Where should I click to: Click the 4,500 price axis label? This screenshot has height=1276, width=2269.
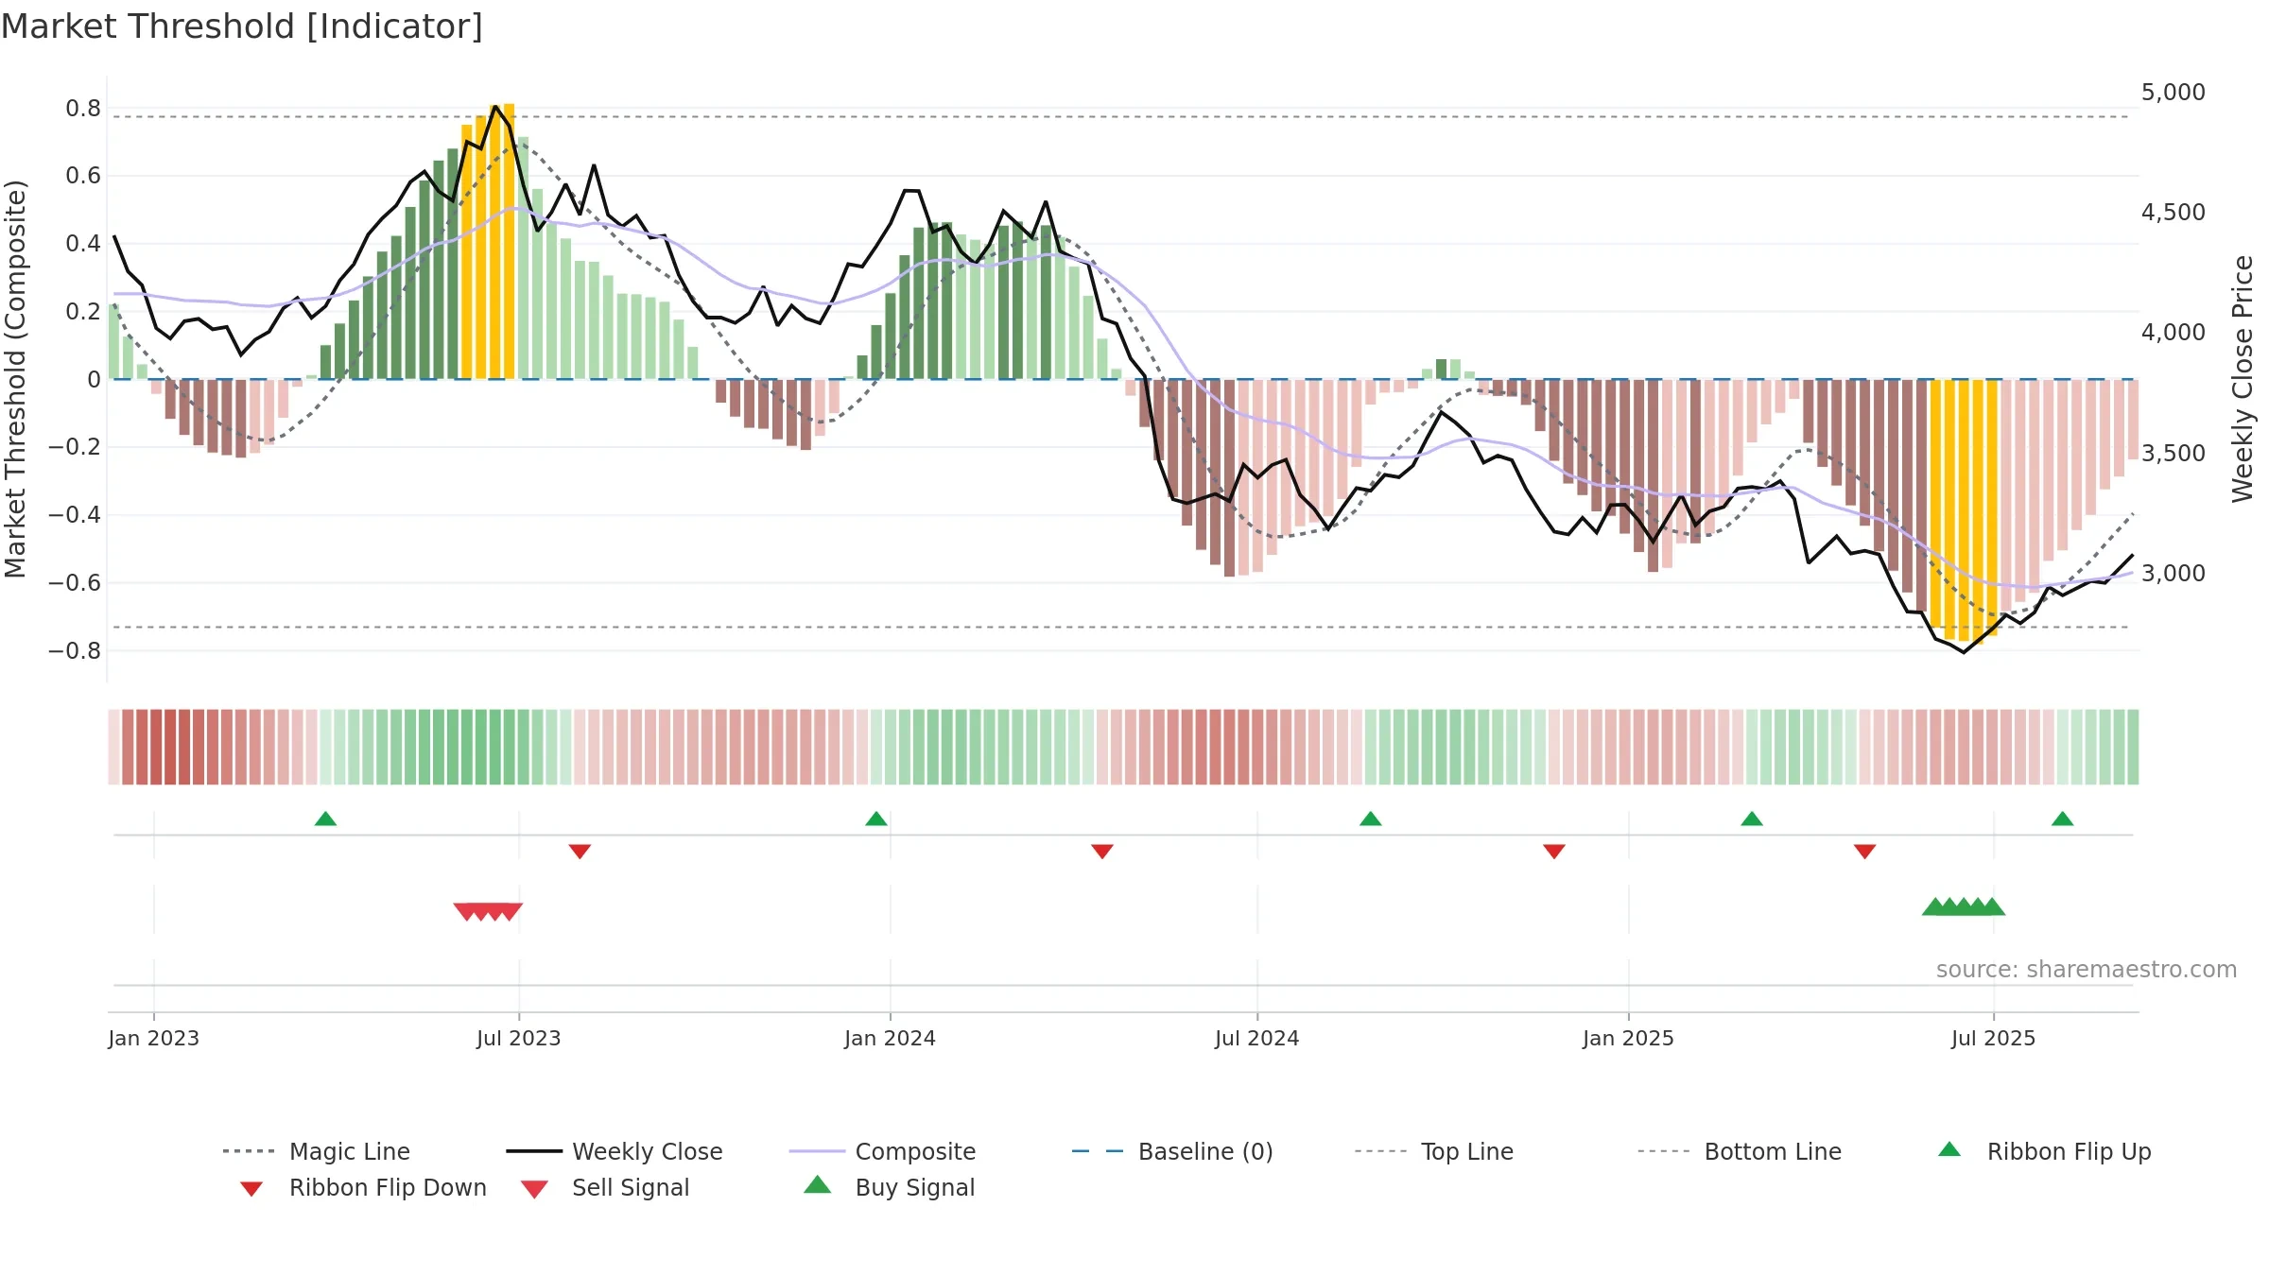2174,213
